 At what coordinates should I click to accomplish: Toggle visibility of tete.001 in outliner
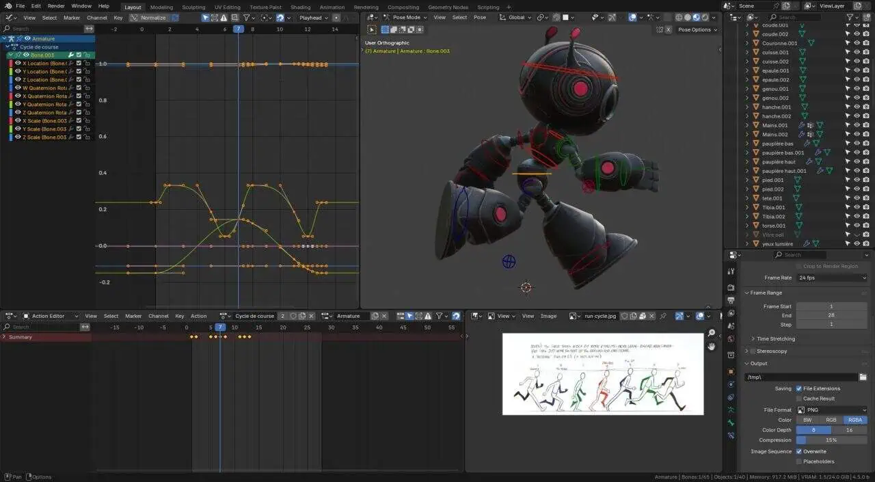tap(857, 198)
